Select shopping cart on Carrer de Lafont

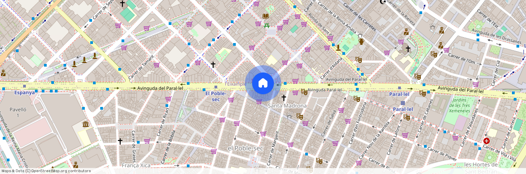(x=405, y=135)
